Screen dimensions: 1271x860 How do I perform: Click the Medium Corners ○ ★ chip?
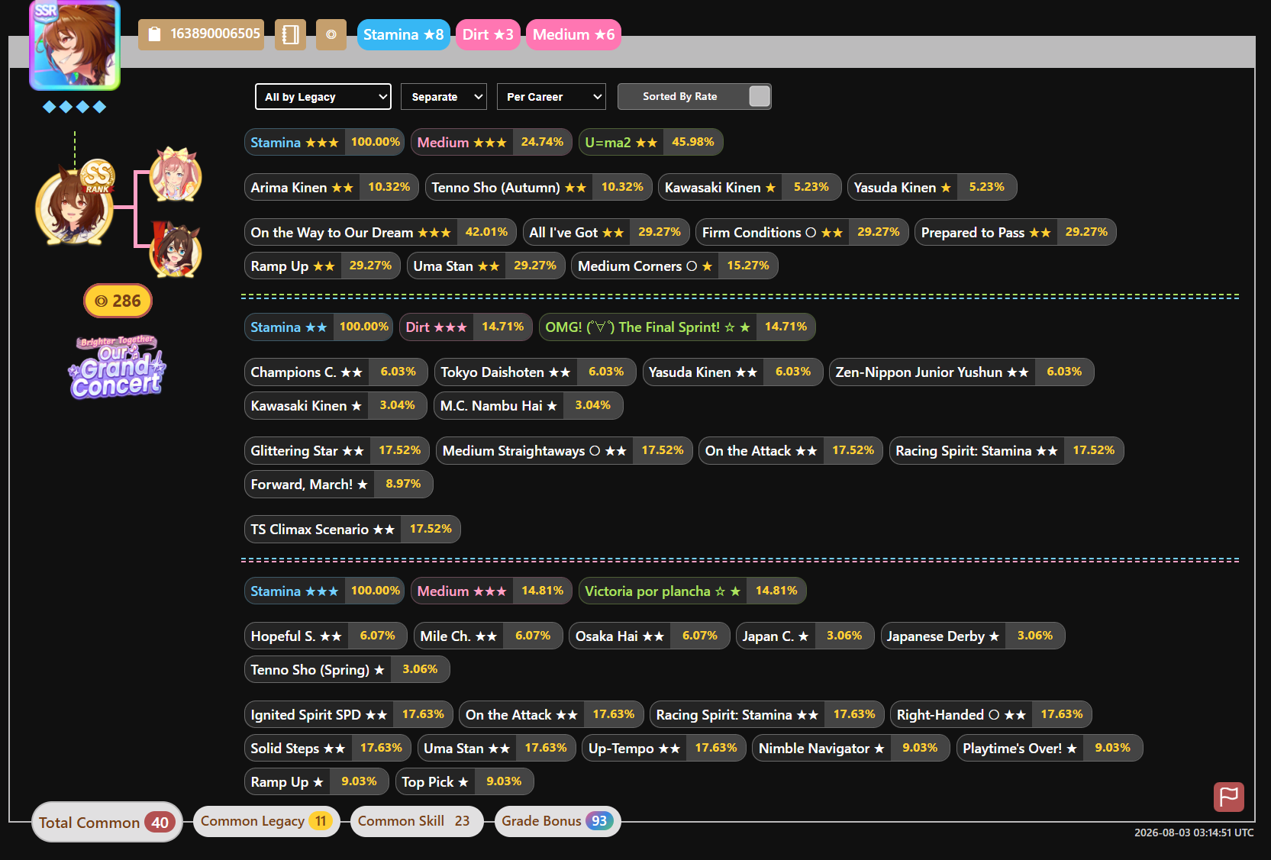(675, 266)
